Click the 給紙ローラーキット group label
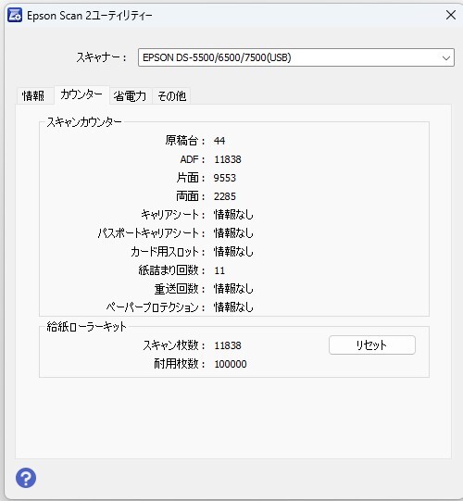 tap(86, 327)
